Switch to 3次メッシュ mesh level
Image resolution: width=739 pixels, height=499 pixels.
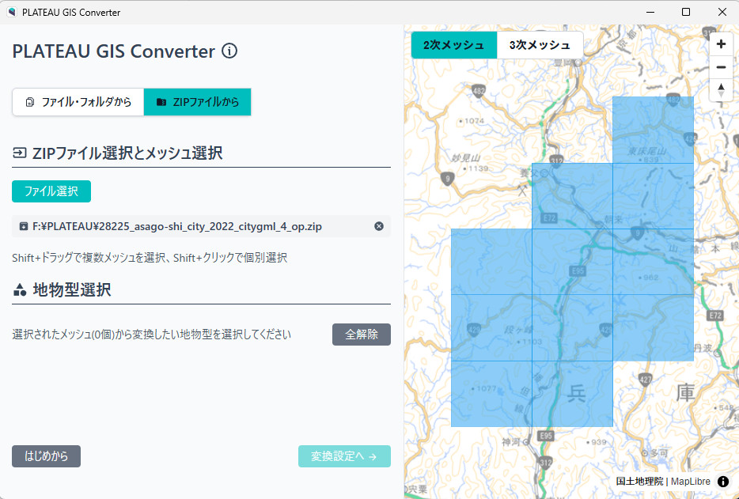click(x=540, y=46)
